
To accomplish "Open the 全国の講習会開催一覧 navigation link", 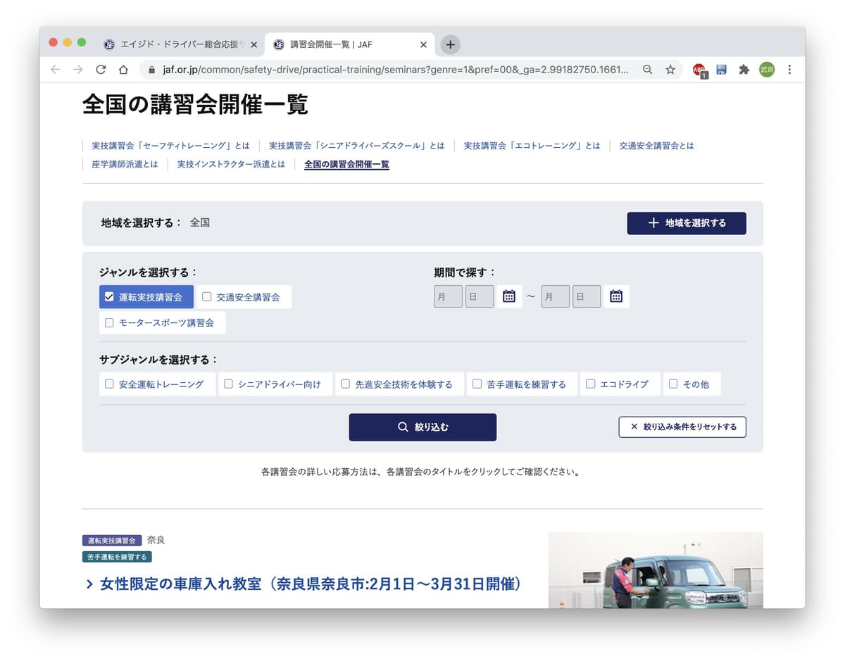I will pos(346,163).
